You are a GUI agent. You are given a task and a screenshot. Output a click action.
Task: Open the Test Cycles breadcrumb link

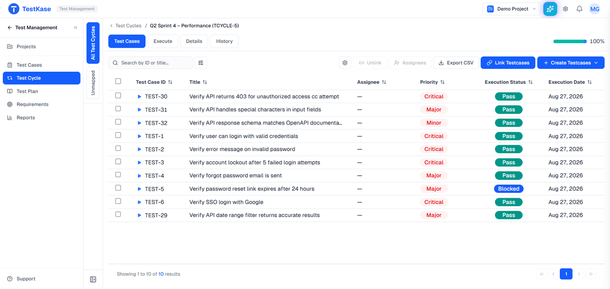tap(128, 26)
